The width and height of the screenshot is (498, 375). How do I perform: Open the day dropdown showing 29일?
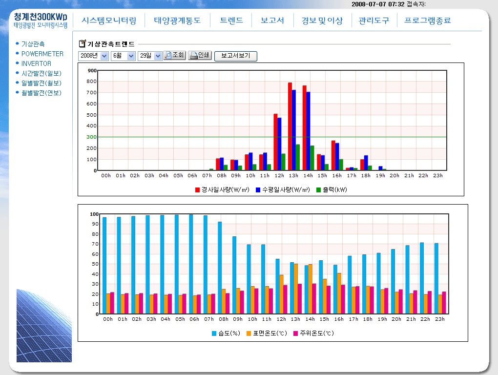pos(150,56)
